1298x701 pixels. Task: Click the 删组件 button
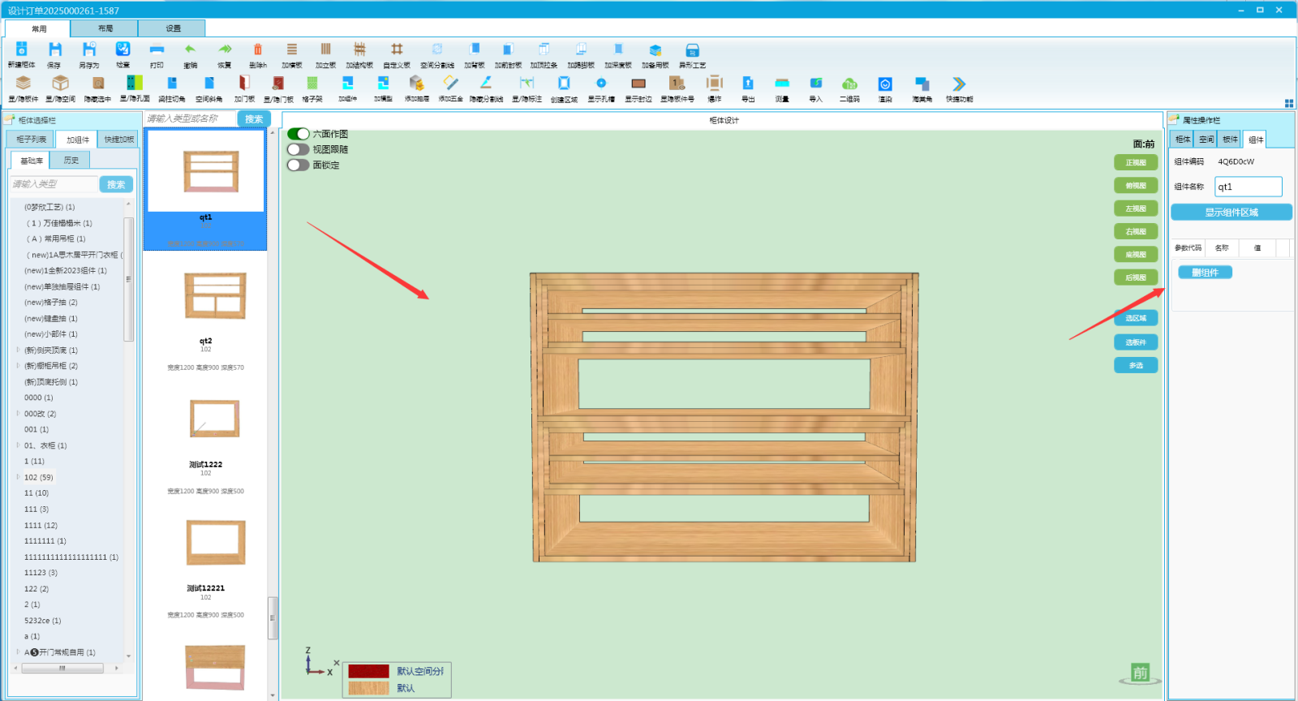1205,273
